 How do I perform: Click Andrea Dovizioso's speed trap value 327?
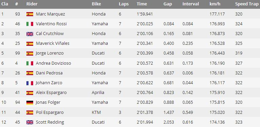tap(239, 63)
